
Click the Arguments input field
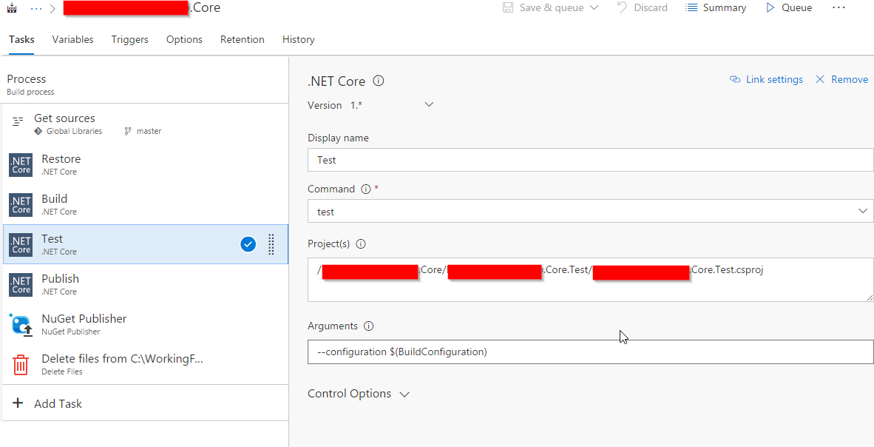589,352
